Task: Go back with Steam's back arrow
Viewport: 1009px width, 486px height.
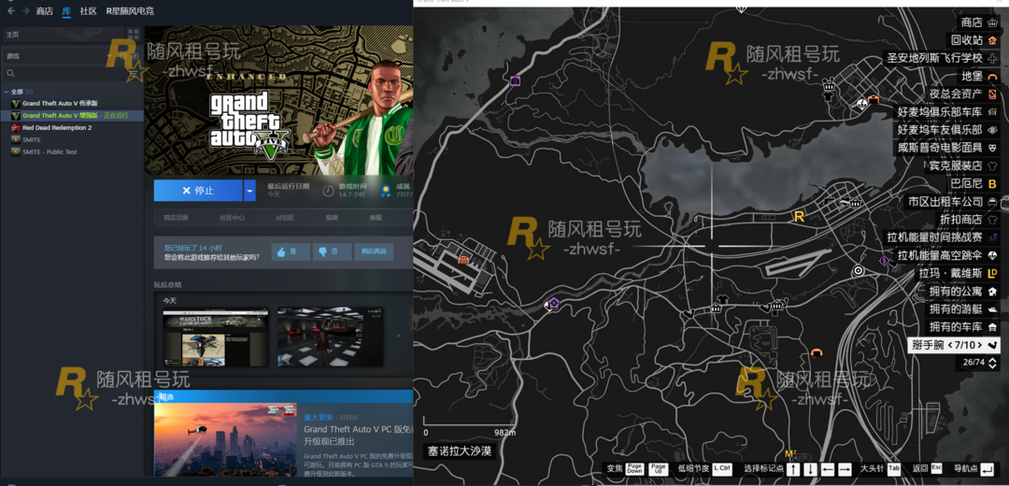Action: point(11,11)
